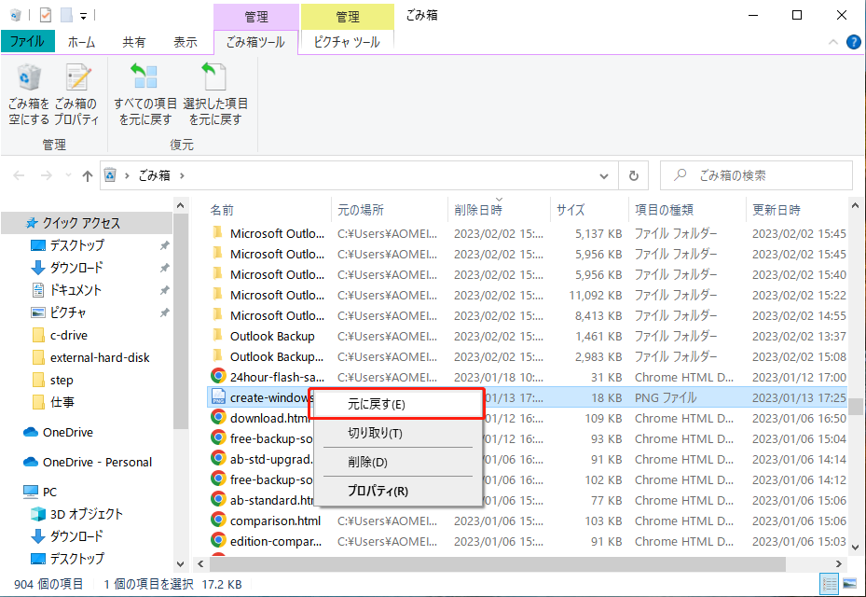Switch to the 表示 ribbon tab
Screen dimensions: 866x597
click(185, 42)
